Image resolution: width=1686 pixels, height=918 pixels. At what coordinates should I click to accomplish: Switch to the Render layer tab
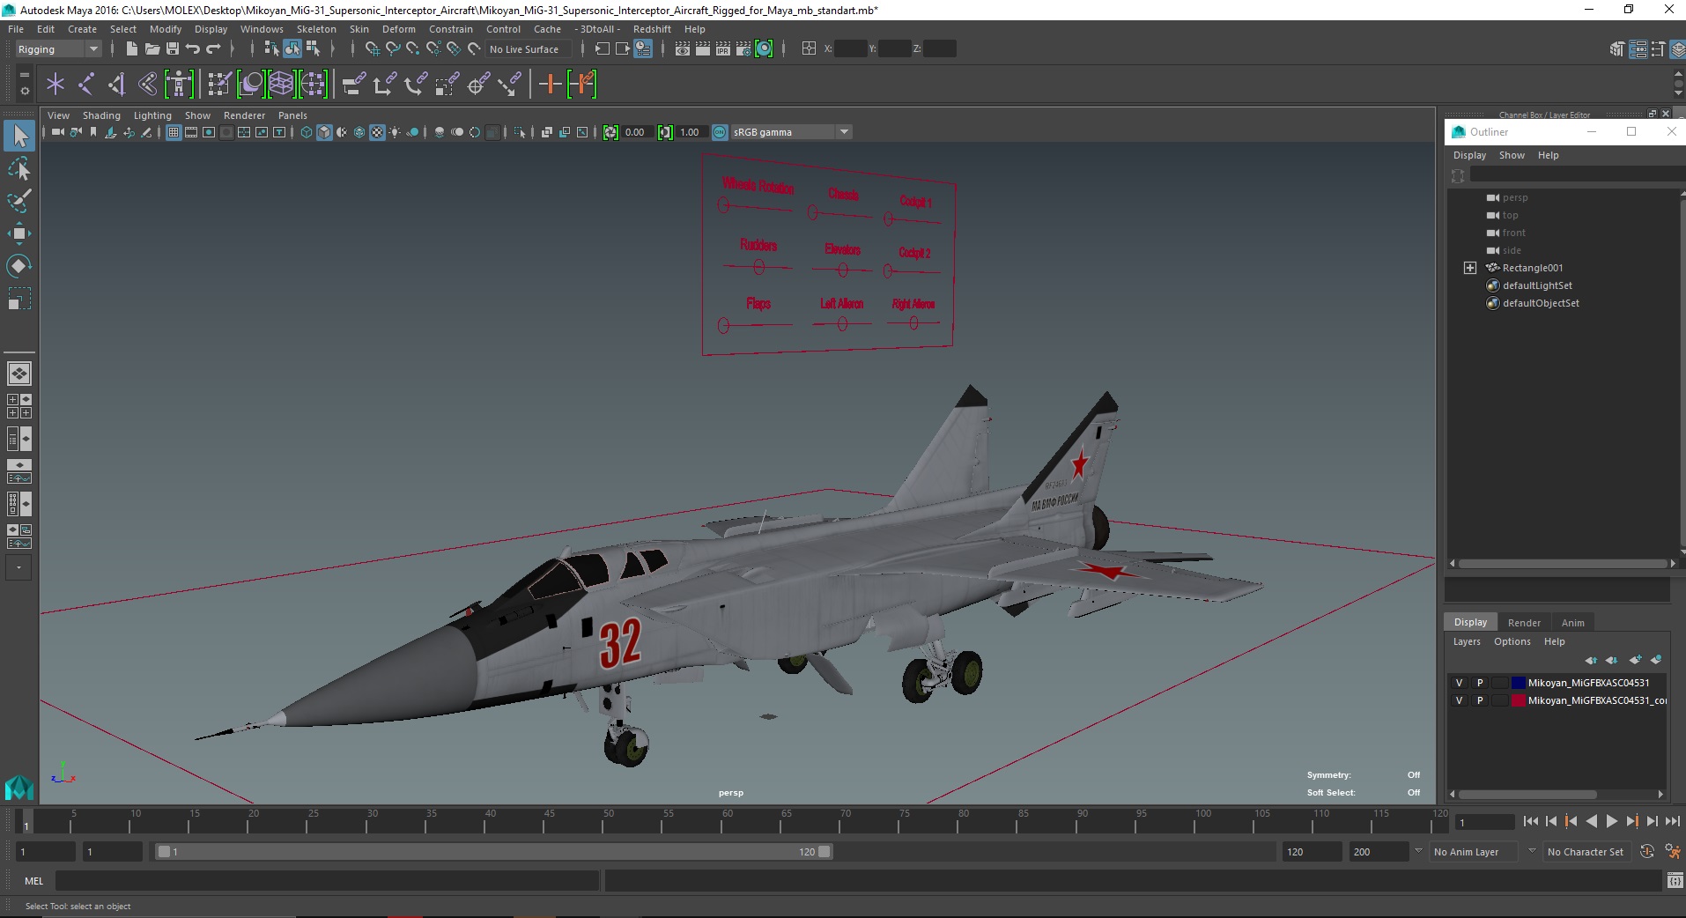pos(1524,623)
